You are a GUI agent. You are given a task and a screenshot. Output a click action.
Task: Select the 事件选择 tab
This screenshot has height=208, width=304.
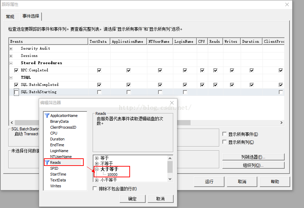(x=31, y=16)
